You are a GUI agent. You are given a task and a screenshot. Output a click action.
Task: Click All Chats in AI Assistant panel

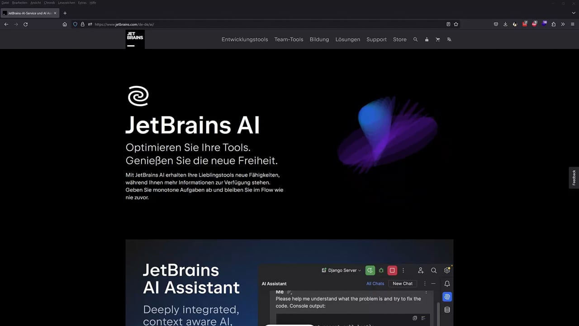(375, 283)
